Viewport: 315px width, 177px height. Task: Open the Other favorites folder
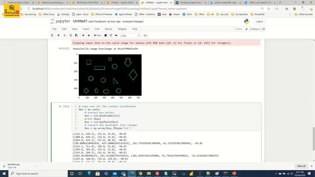[303, 14]
